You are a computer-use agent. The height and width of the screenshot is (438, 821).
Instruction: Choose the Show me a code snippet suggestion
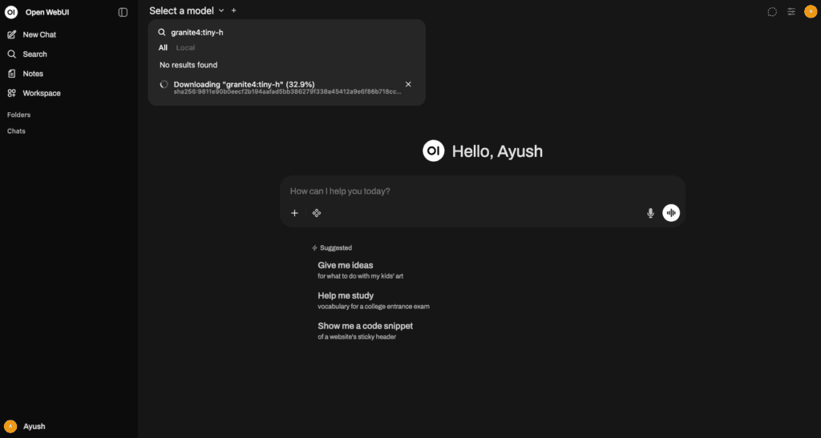[365, 326]
